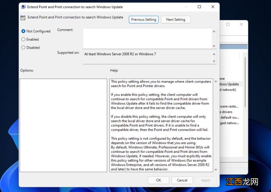Click the Comment box scroll down arrow
This screenshot has height=192, width=271.
pyautogui.click(x=214, y=46)
